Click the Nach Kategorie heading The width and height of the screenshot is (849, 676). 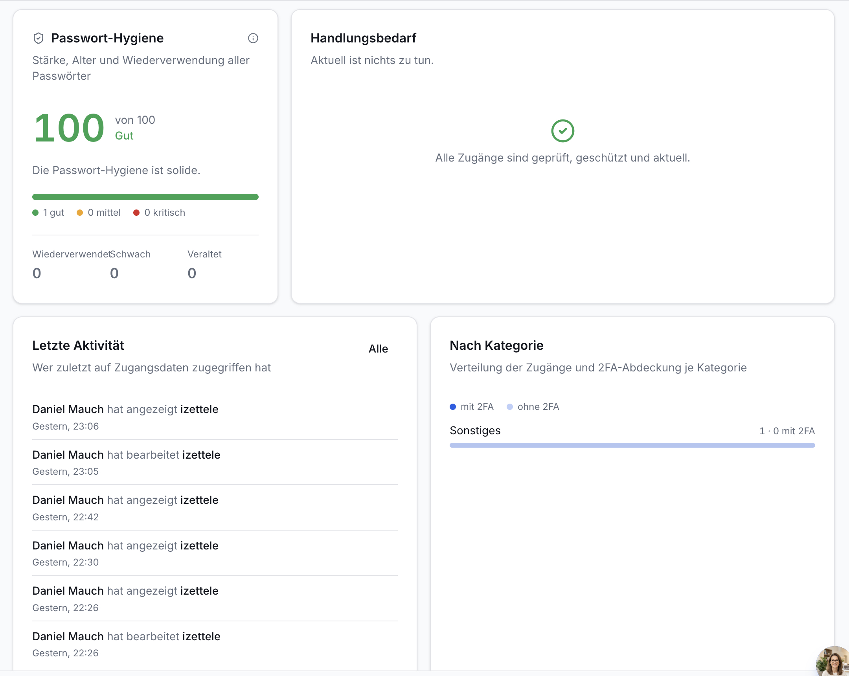(x=496, y=345)
